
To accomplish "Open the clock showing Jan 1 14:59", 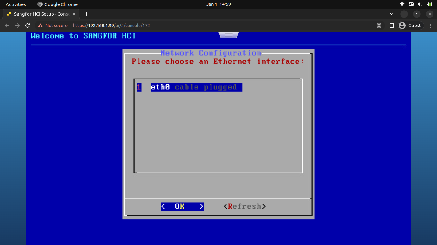I will click(x=219, y=4).
